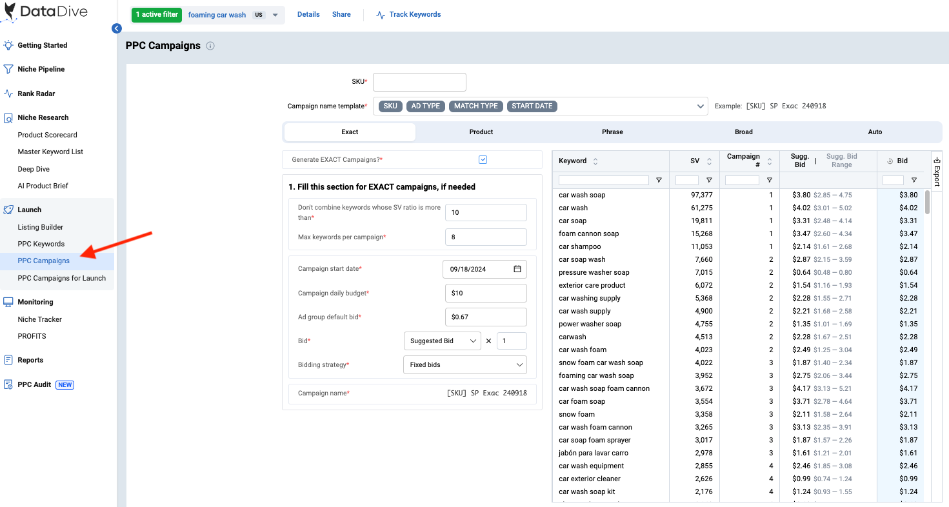Image resolution: width=949 pixels, height=507 pixels.
Task: Open the Suggested Bid dropdown
Action: [x=442, y=341]
